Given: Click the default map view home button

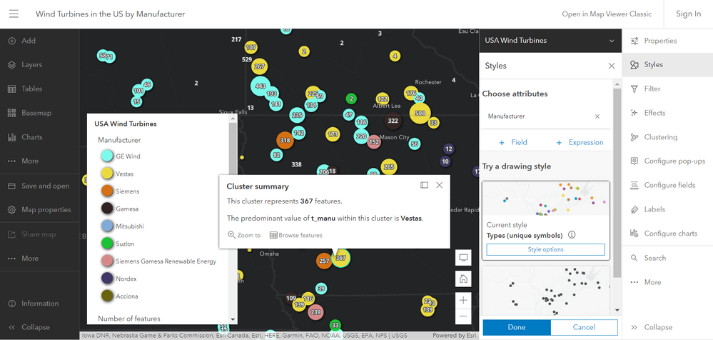Looking at the screenshot, I should [463, 279].
